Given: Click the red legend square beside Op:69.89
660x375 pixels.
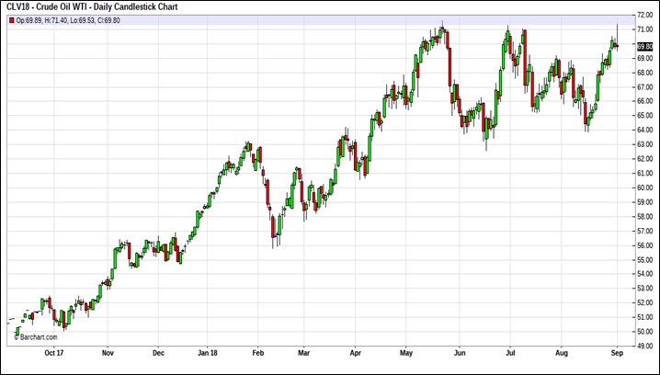Looking at the screenshot, I should tap(12, 20).
